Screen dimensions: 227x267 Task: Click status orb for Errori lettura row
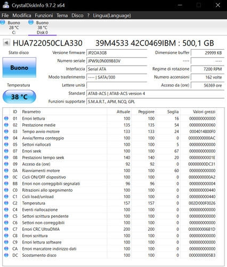click(x=6, y=119)
